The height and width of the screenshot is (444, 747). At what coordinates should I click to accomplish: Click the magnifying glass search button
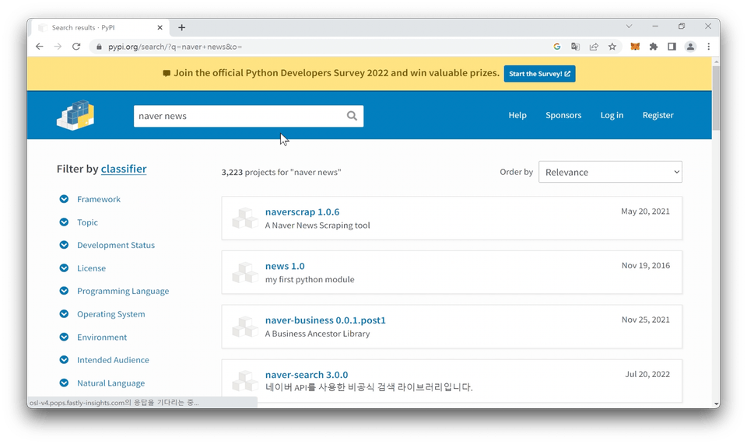(352, 116)
